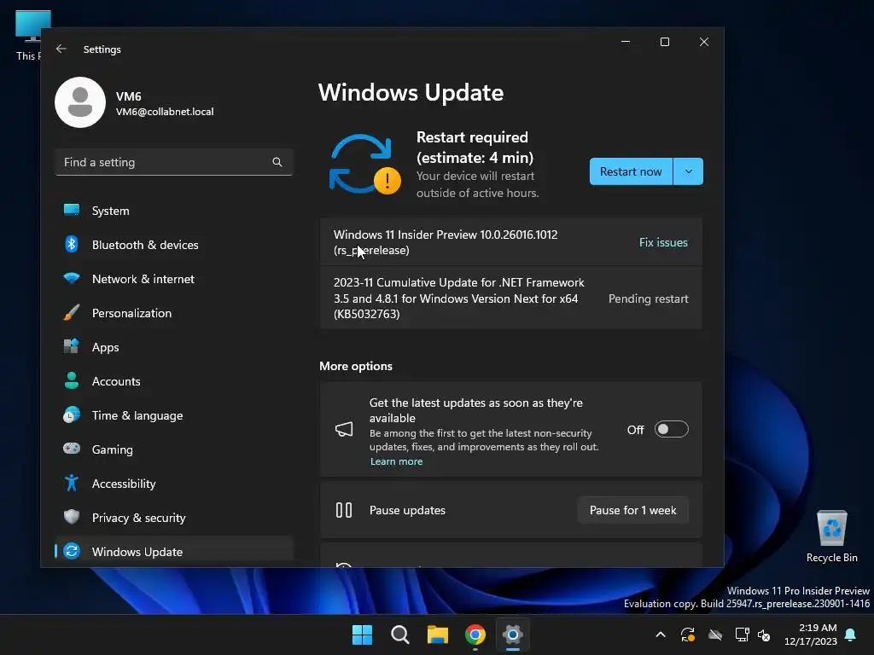The image size is (874, 655).
Task: Open the Learn more link
Action: tap(396, 461)
